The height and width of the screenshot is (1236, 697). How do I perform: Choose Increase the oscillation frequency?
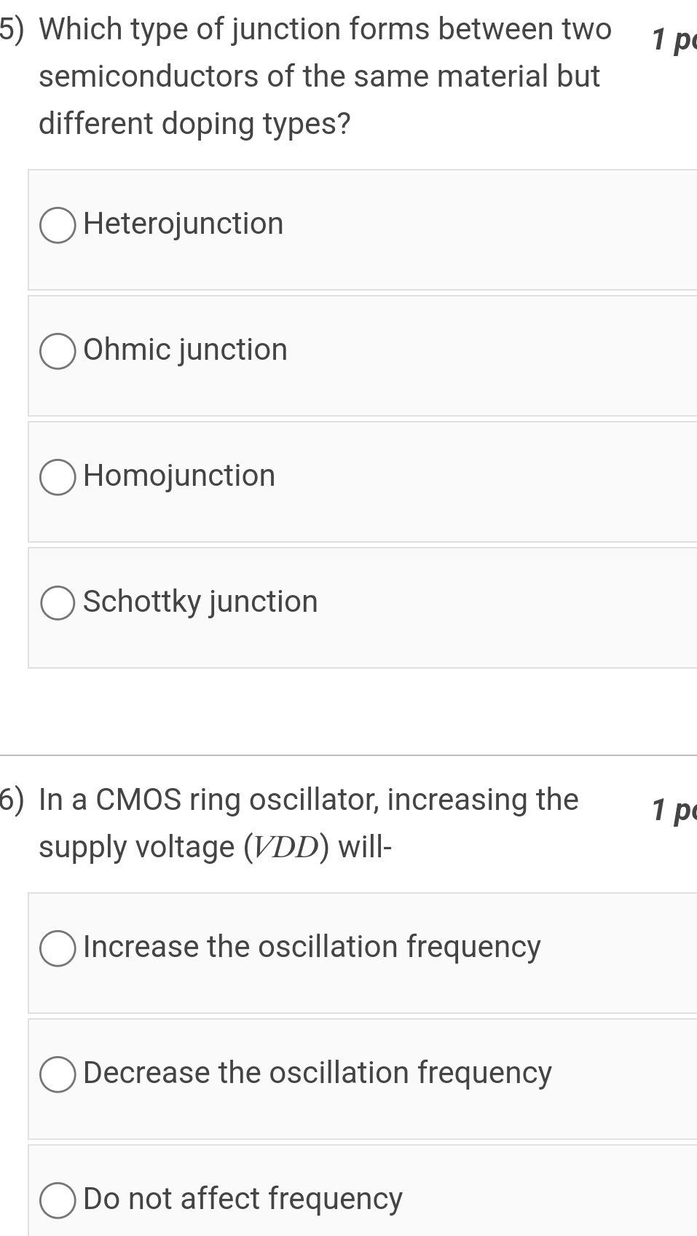(311, 947)
